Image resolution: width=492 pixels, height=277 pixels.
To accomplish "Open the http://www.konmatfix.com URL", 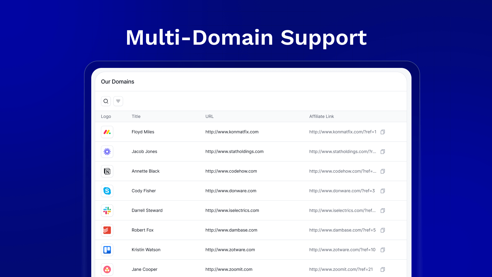I will pyautogui.click(x=232, y=132).
